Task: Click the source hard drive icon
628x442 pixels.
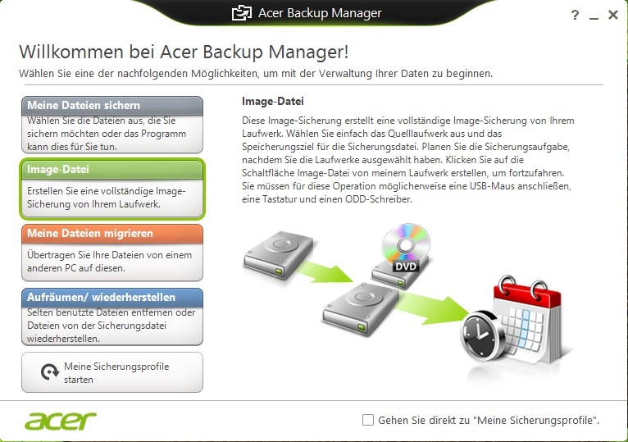Action: [x=278, y=255]
